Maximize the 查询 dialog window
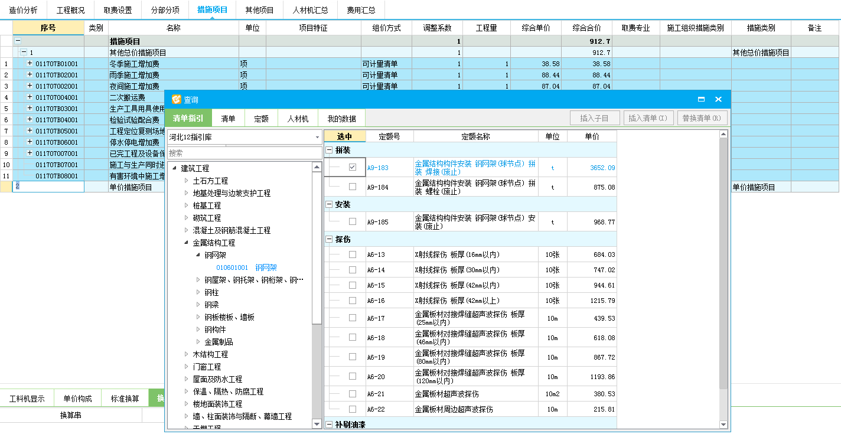 click(x=701, y=100)
